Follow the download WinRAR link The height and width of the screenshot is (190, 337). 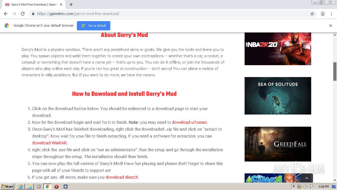point(49,143)
